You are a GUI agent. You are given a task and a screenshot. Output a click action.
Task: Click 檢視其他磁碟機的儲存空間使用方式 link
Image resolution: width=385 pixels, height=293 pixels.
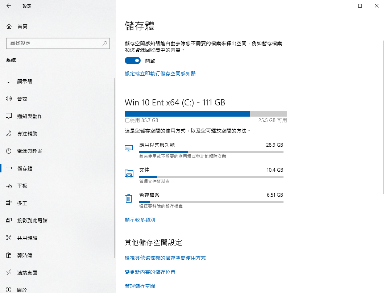click(x=165, y=258)
